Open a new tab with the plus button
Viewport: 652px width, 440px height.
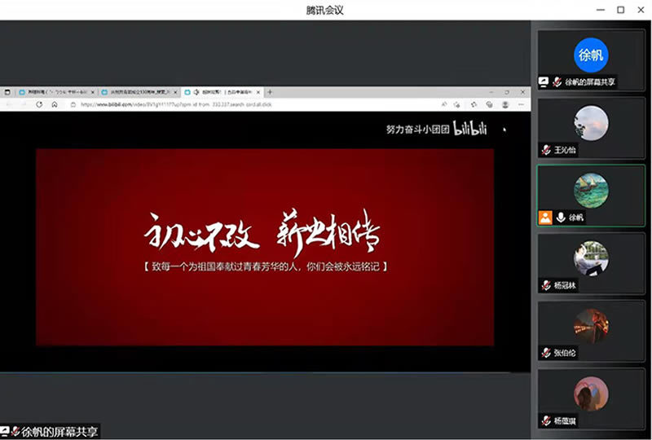270,92
